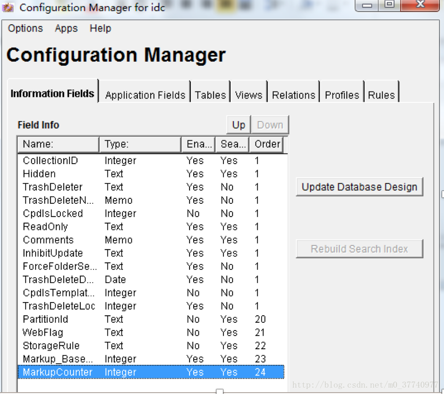Switch to the Rules tab
The image size is (444, 394).
coord(381,95)
